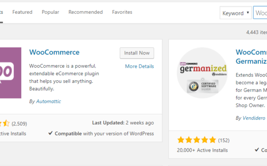
Task: Open the WooCommerce Germanized title link
Action: [251, 57]
